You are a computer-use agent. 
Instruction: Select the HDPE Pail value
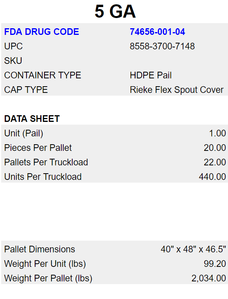click(151, 75)
